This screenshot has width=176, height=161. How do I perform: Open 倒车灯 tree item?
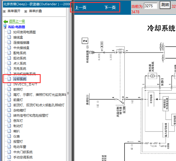point(18,121)
